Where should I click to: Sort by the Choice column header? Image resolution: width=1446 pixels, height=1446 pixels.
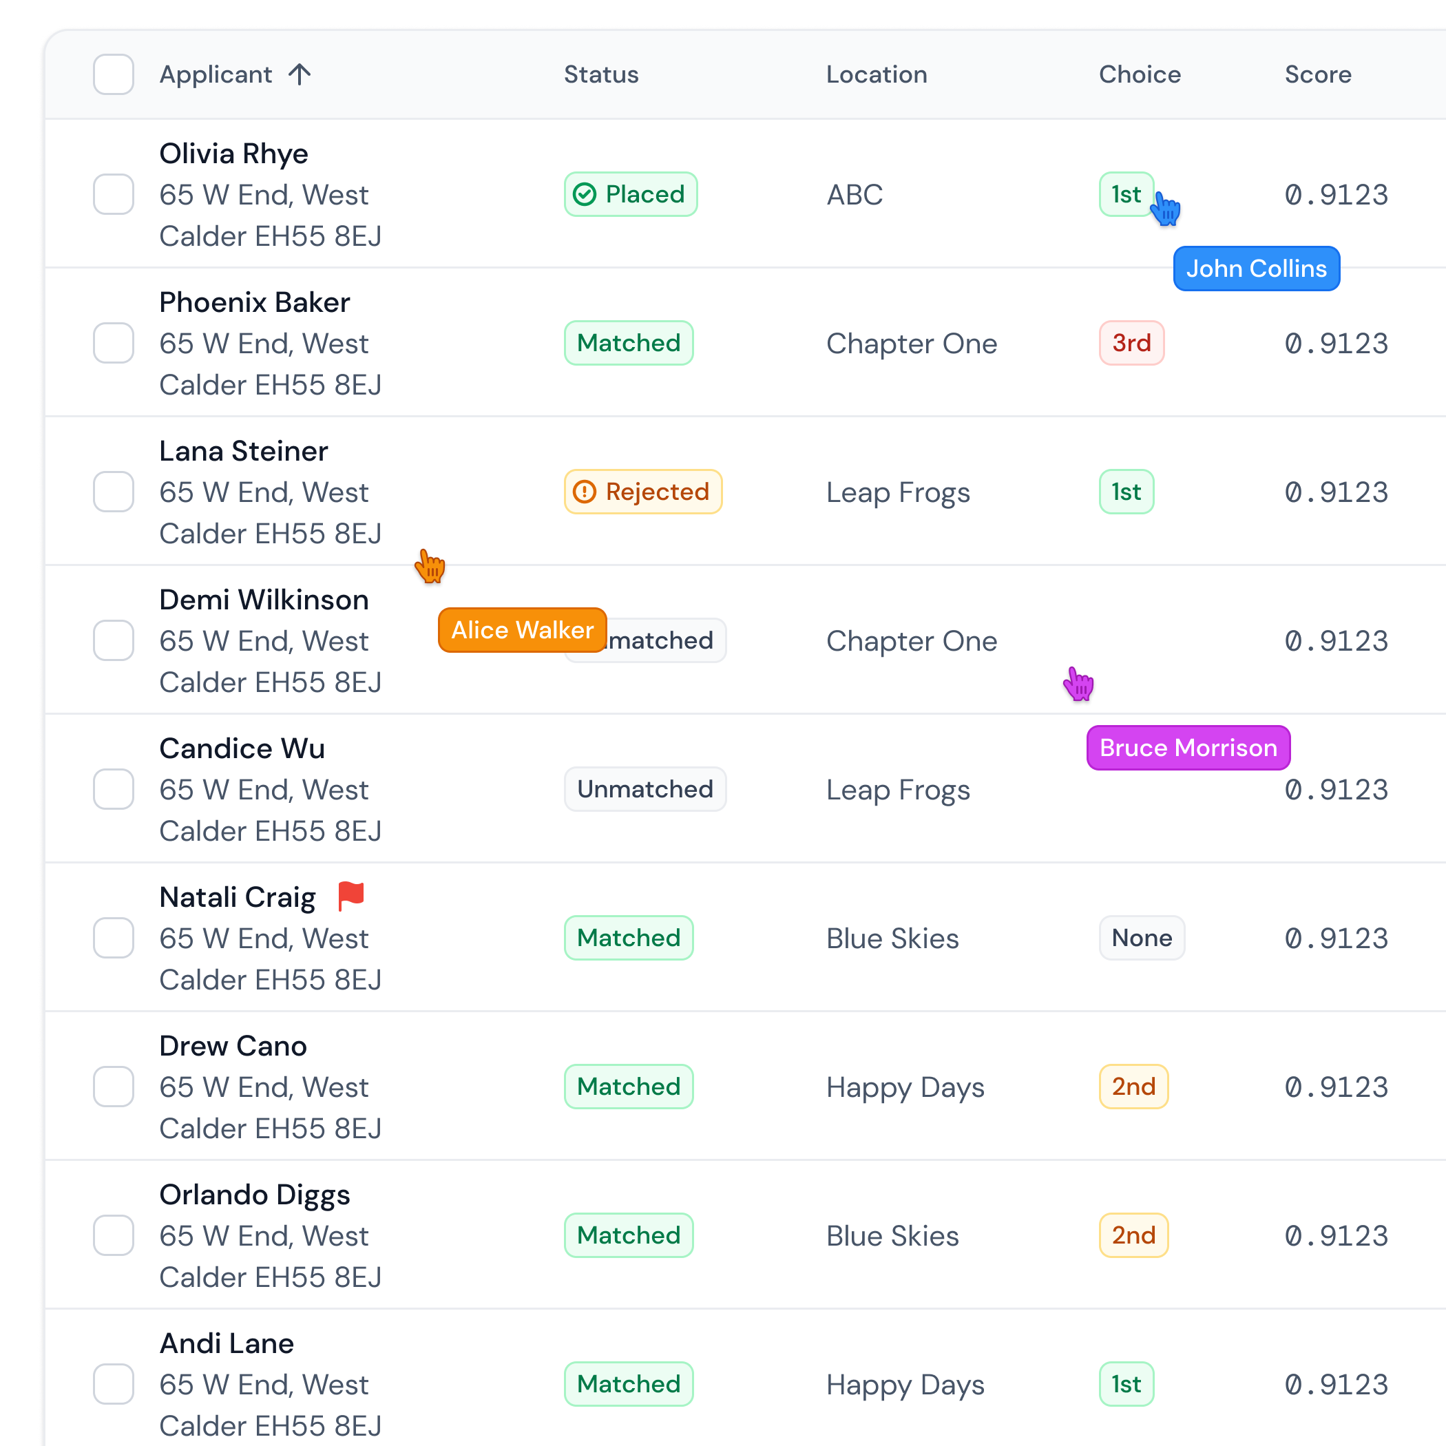1139,74
